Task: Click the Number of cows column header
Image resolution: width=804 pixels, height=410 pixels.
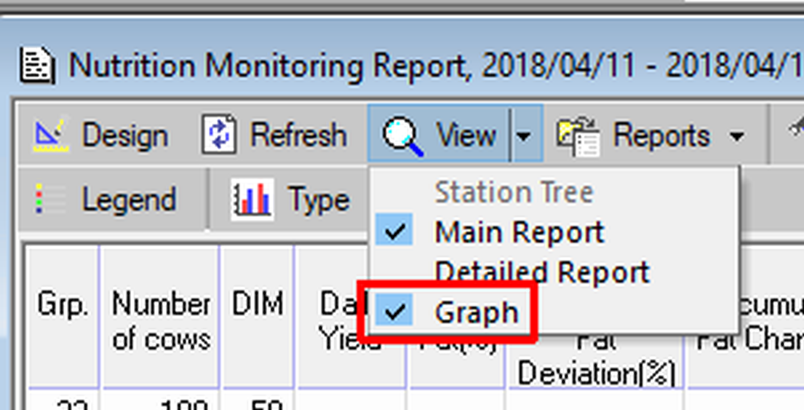Action: 161,321
